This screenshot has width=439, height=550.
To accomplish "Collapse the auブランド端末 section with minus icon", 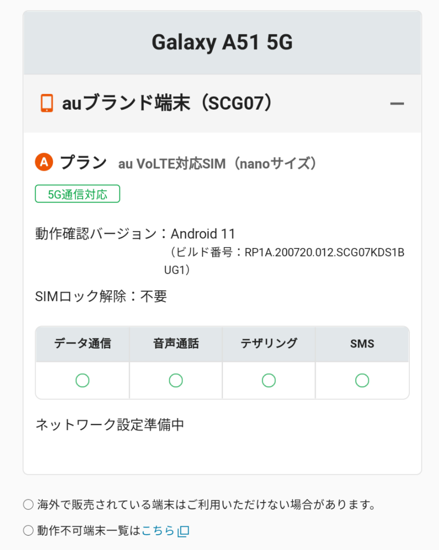I will tap(397, 103).
